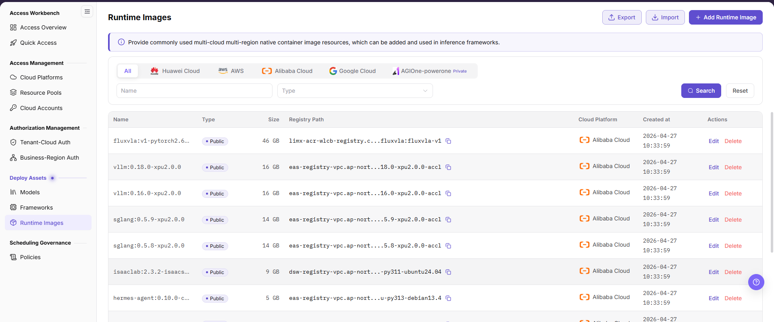Click the '9 GB' size cell
774x322 pixels.
tap(273, 272)
